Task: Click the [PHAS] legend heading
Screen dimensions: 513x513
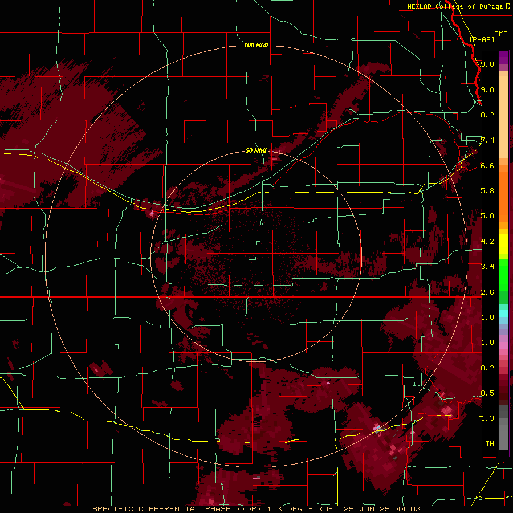Action: coord(482,39)
